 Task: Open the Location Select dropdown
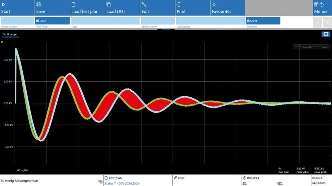263,21
